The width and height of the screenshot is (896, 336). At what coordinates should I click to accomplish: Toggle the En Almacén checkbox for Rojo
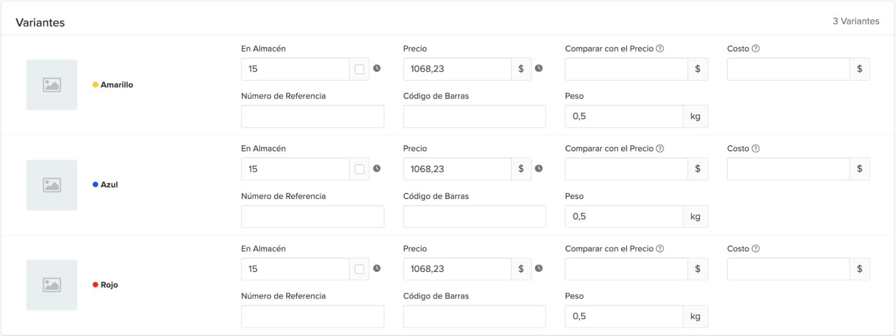point(359,269)
